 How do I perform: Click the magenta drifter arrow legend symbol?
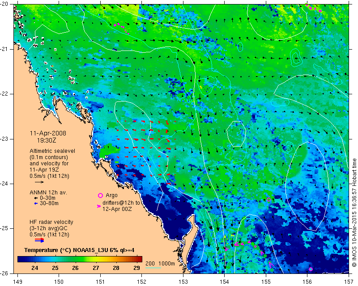[x=99, y=206]
